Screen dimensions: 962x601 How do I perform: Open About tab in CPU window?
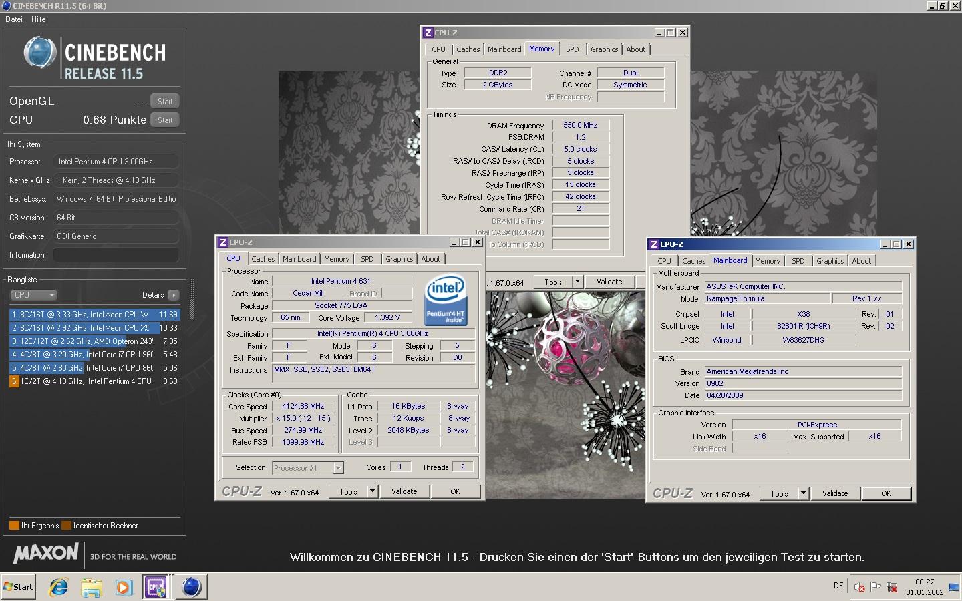431,259
